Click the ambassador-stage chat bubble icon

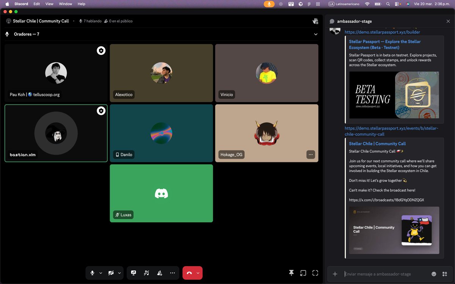332,21
